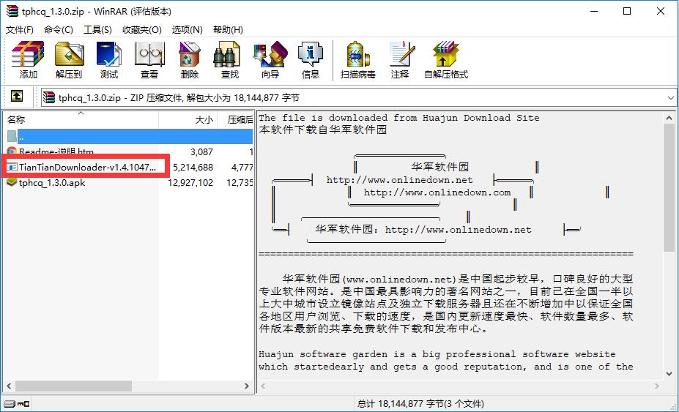Click the tphcq_1.3.0.apk file icon

point(12,182)
